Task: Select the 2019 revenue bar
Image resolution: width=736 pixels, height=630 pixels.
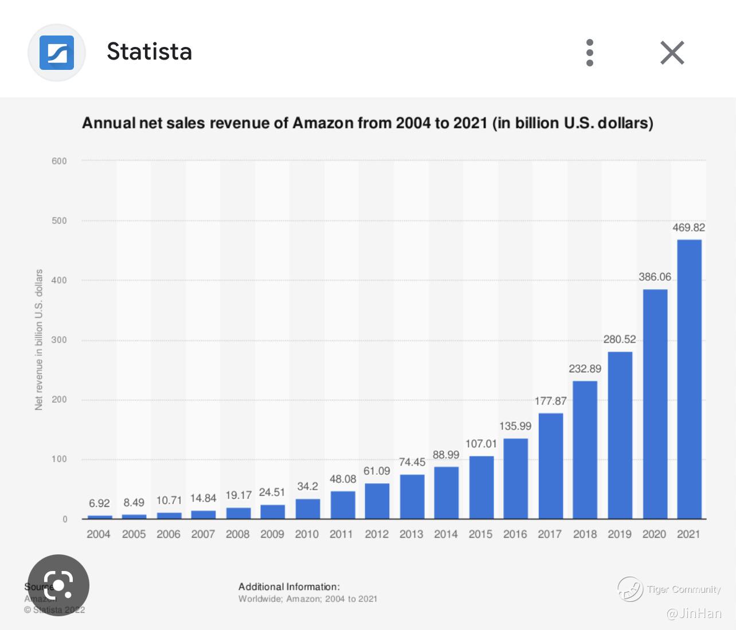Action: coord(620,435)
